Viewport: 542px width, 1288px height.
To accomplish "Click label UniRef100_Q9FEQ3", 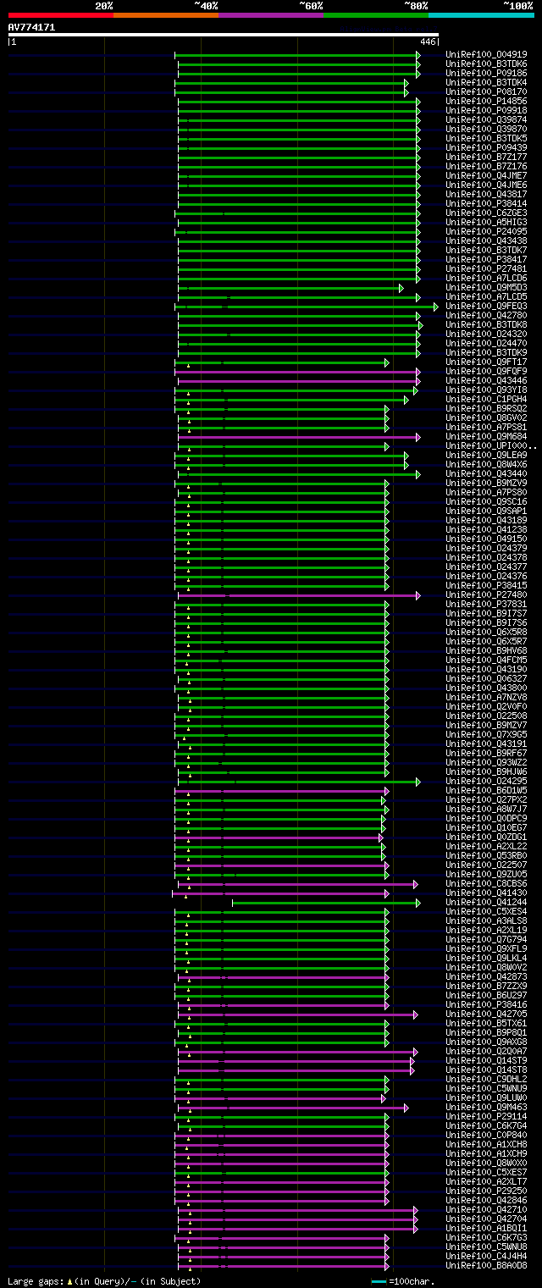I will tap(487, 307).
